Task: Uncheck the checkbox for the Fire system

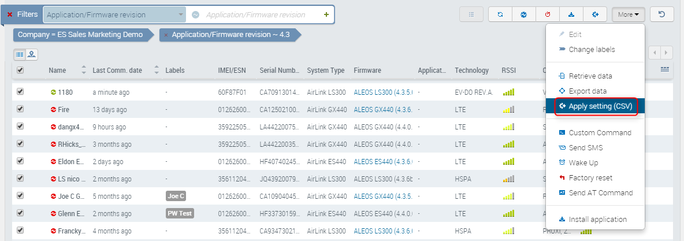Action: (x=20, y=109)
